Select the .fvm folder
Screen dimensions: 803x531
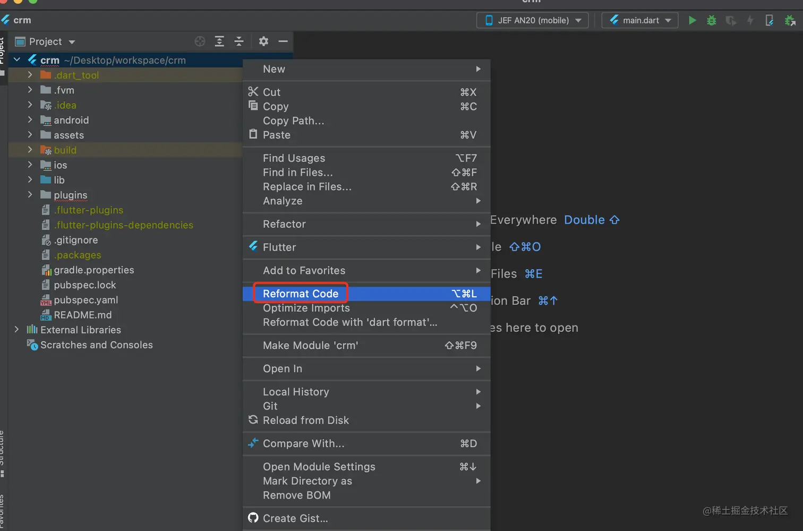point(64,90)
